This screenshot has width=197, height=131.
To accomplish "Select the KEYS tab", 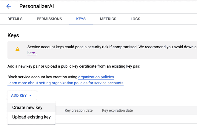I will point(81,19).
